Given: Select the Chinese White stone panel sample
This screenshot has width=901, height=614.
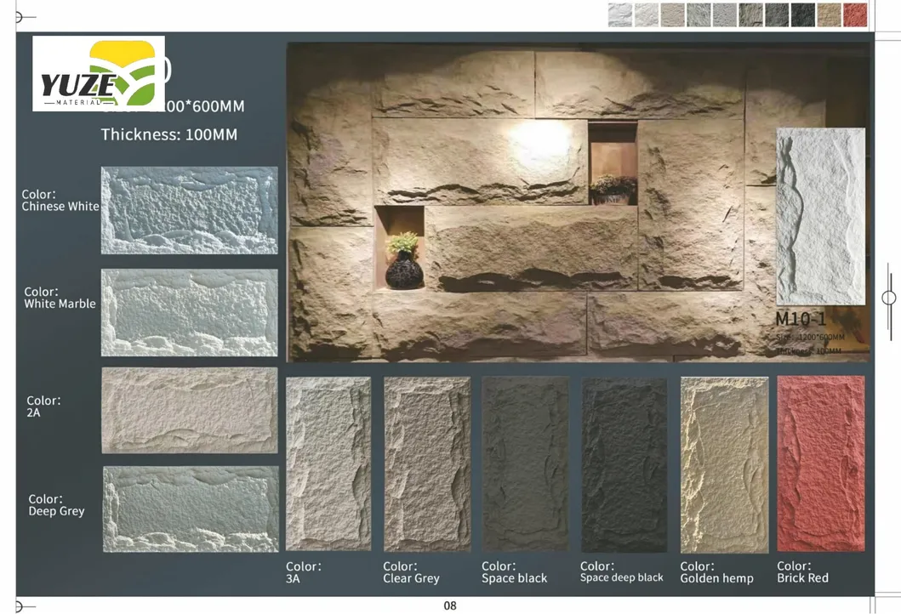Looking at the screenshot, I should (x=189, y=210).
